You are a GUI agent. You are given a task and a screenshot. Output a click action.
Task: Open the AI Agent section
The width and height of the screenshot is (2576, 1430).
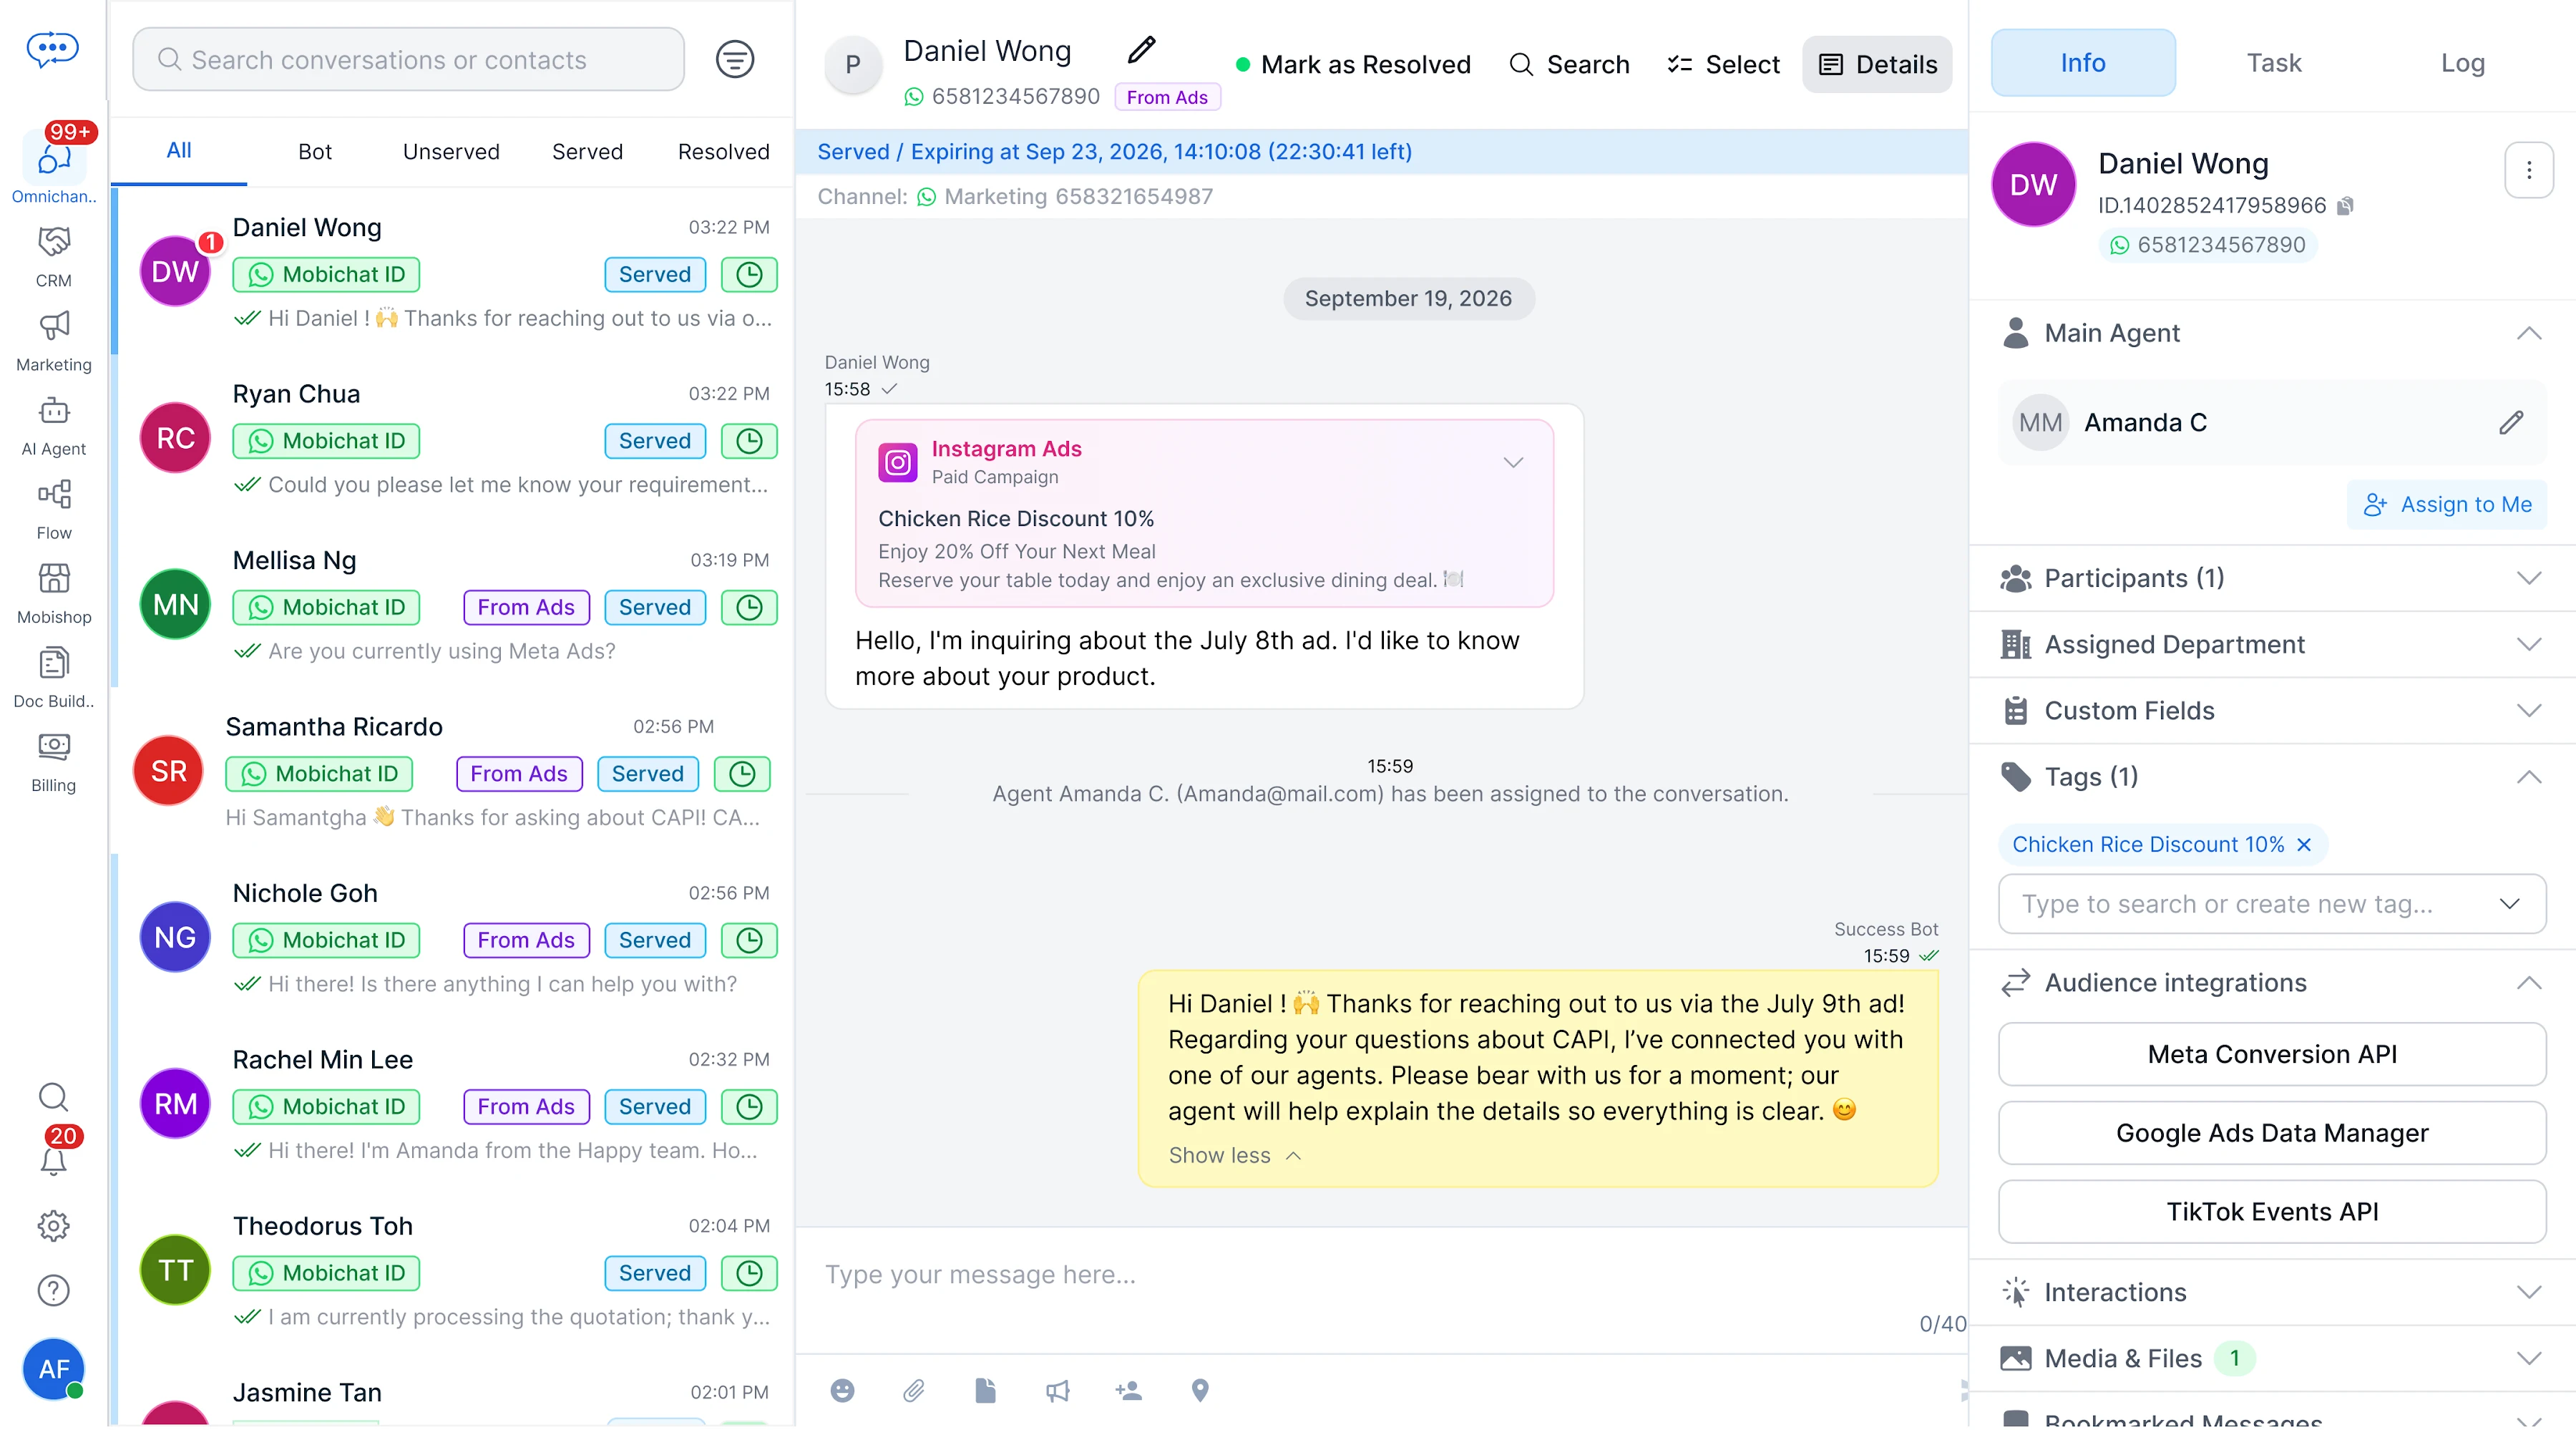pos(54,425)
